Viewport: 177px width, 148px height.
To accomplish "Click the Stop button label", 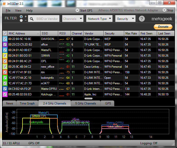I will tap(170, 10).
